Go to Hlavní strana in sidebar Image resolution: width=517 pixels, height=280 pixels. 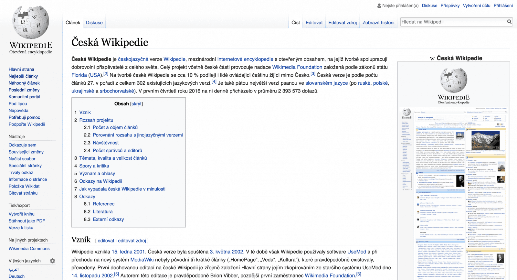pos(21,69)
